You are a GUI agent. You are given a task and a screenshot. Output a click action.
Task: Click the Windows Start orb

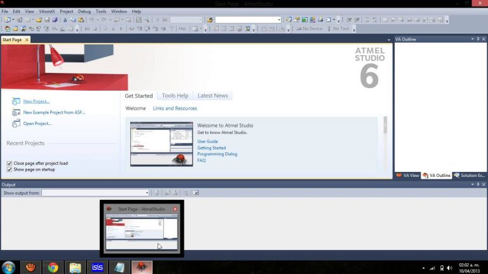[x=8, y=268]
